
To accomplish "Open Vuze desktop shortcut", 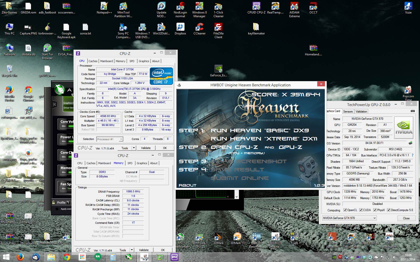I will point(408,7).
